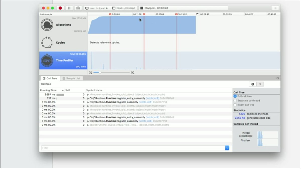Viewport: 301px width, 169px height.
Task: Expand the runtime_invoke_void_object call tree row
Action: click(88, 94)
